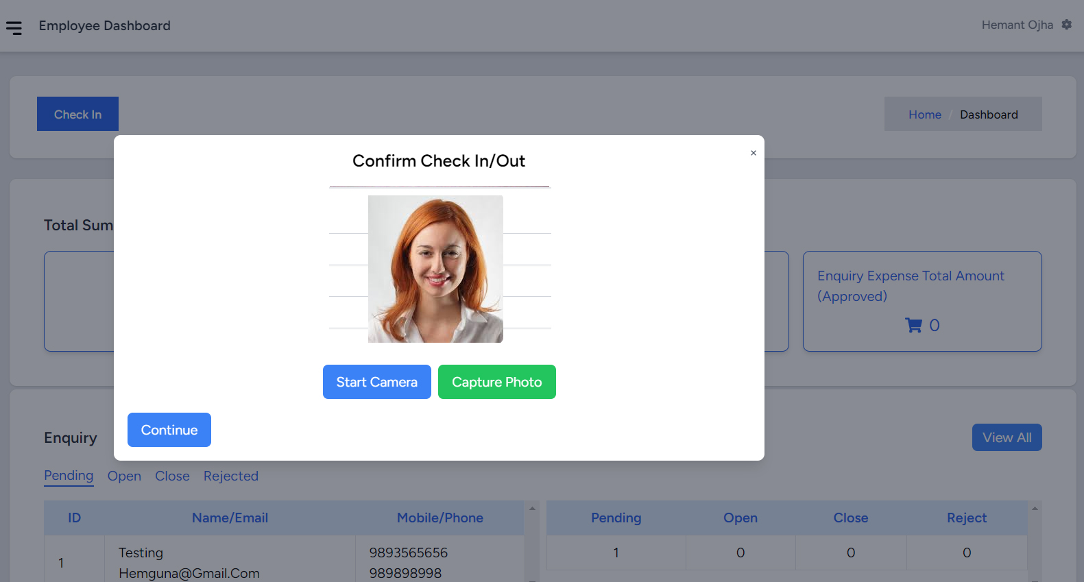Click the Dashboard breadcrumb item
This screenshot has width=1084, height=582.
click(x=988, y=114)
